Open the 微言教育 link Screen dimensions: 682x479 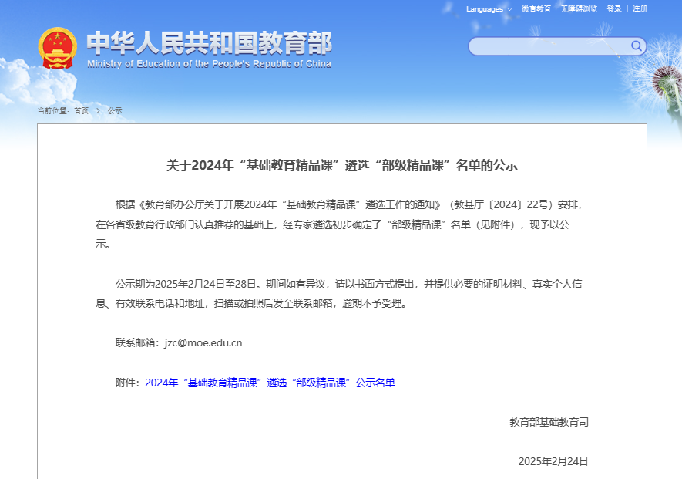pyautogui.click(x=536, y=9)
